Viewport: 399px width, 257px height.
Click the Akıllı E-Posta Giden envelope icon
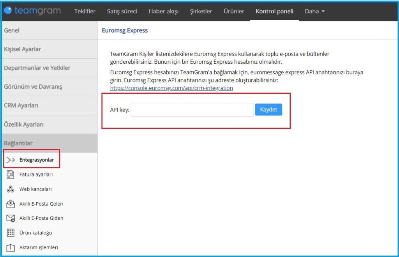[11, 218]
